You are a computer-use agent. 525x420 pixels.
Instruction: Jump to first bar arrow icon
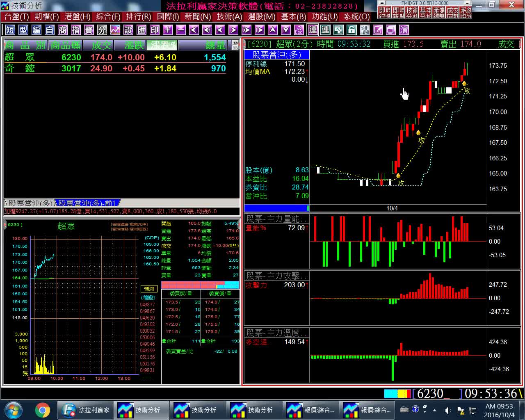(x=194, y=30)
